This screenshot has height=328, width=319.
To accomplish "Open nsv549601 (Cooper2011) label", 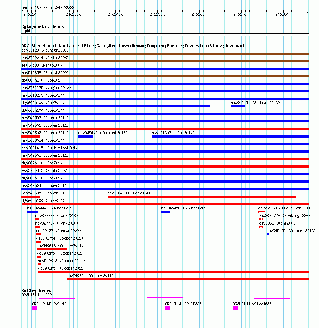I will [45, 126].
